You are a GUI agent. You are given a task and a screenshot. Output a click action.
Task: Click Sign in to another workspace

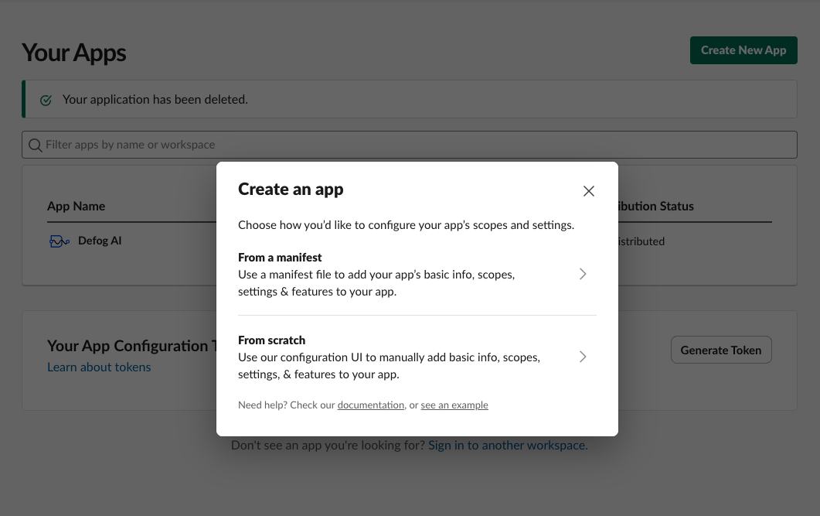click(505, 445)
